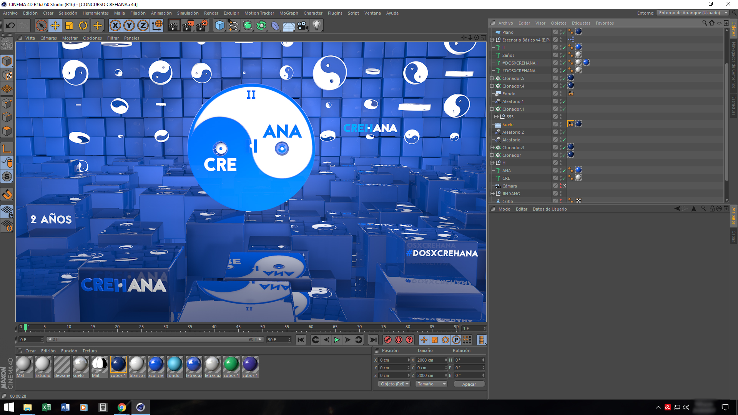Viewport: 738px width, 415px height.
Task: Select the azul cre material swatch
Action: tap(156, 367)
